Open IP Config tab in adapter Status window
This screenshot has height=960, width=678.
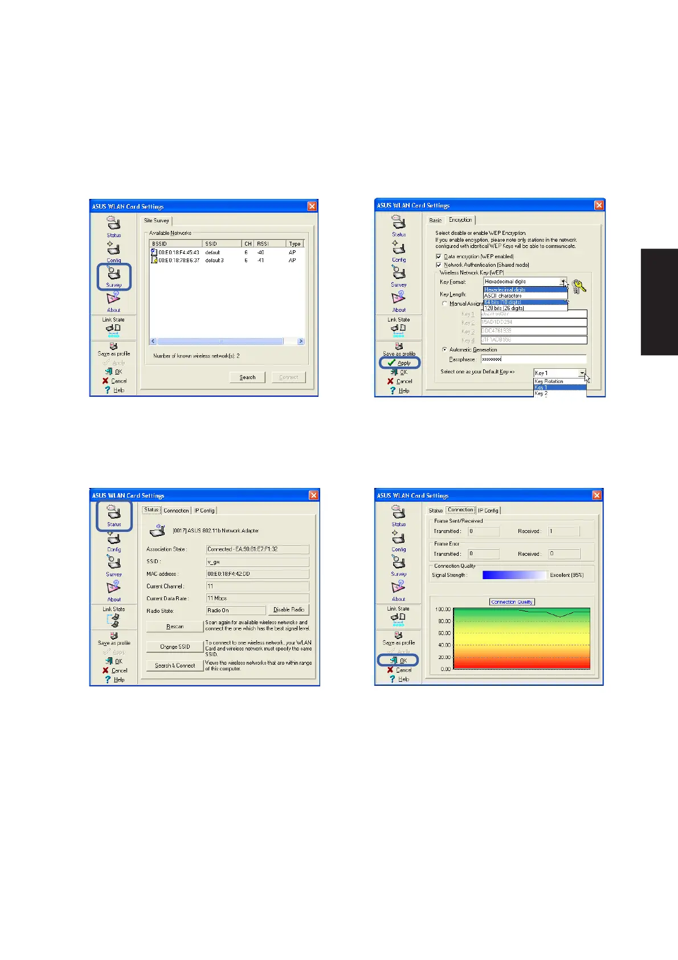pyautogui.click(x=204, y=511)
